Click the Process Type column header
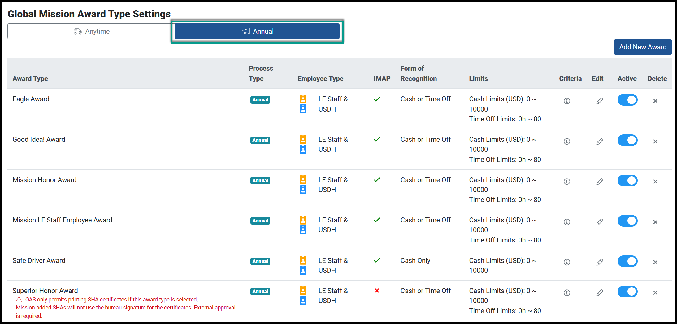Viewport: 677px width, 324px height. point(261,74)
